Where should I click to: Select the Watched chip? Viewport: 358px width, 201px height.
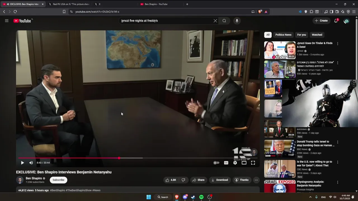[x=317, y=35]
